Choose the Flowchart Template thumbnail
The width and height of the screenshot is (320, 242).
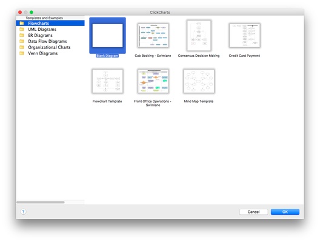[107, 81]
